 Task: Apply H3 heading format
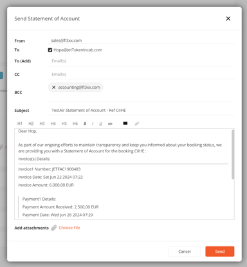(42, 124)
